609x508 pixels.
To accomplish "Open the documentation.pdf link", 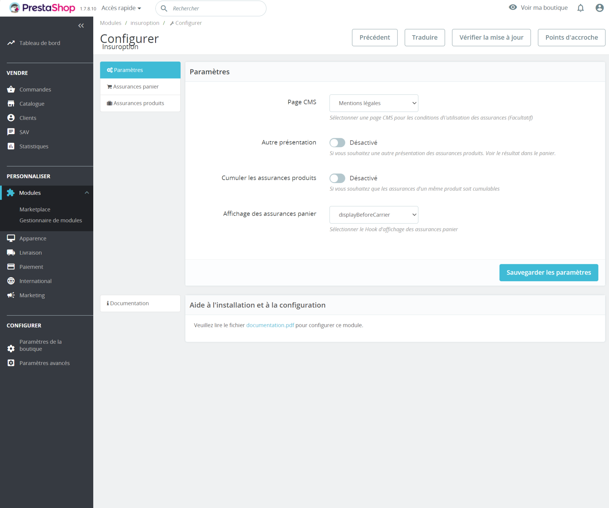I will click(x=270, y=325).
